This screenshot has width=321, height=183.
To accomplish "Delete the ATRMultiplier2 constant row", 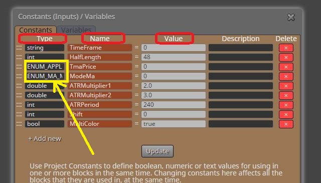I will (286, 95).
